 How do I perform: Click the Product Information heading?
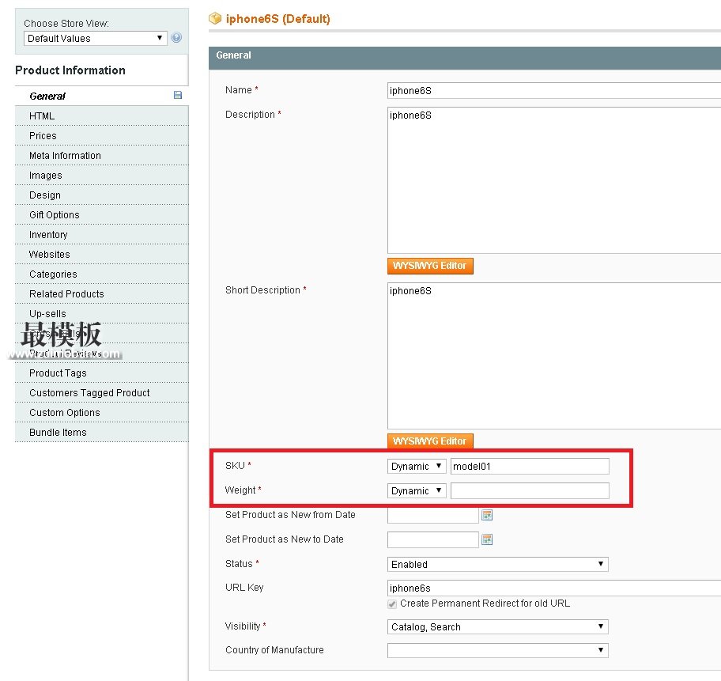click(70, 70)
